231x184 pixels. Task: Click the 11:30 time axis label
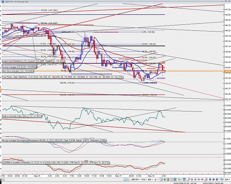click(x=94, y=176)
